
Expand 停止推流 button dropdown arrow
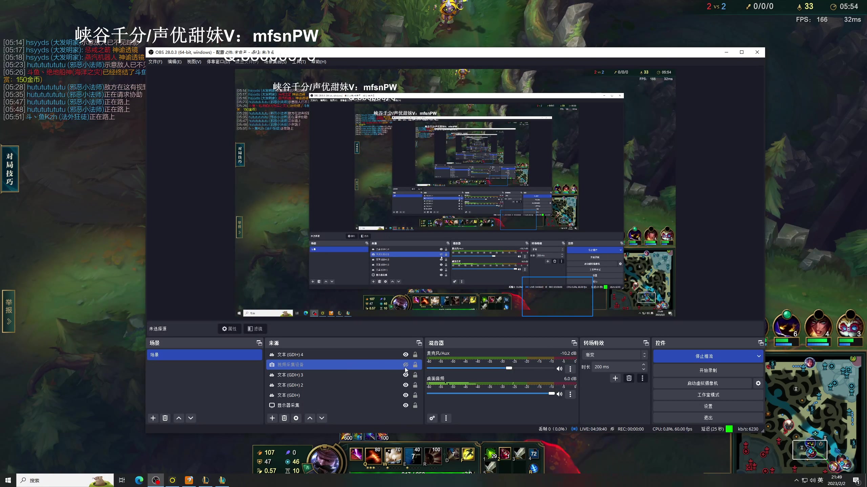(759, 356)
